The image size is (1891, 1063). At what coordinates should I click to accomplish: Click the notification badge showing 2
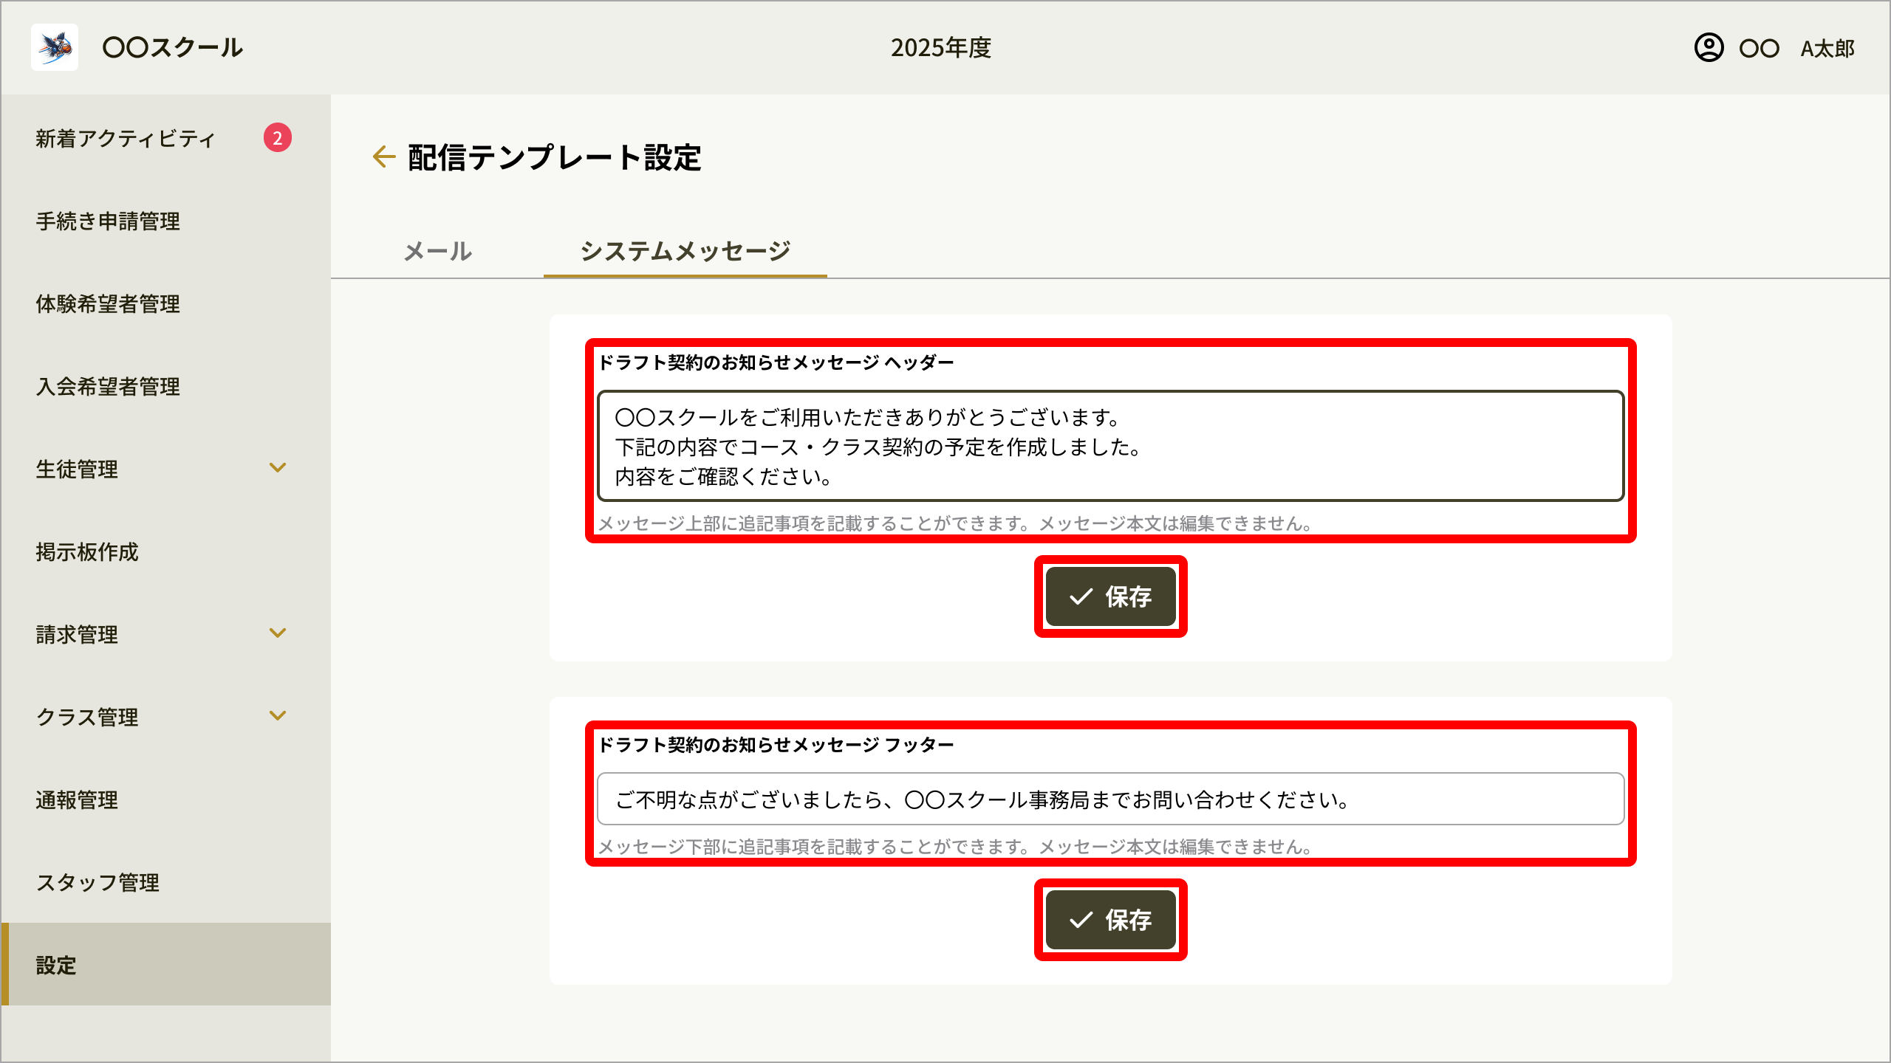[x=278, y=137]
